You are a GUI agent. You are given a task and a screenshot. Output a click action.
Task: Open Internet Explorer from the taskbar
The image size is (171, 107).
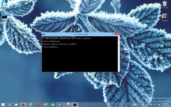tap(31, 105)
